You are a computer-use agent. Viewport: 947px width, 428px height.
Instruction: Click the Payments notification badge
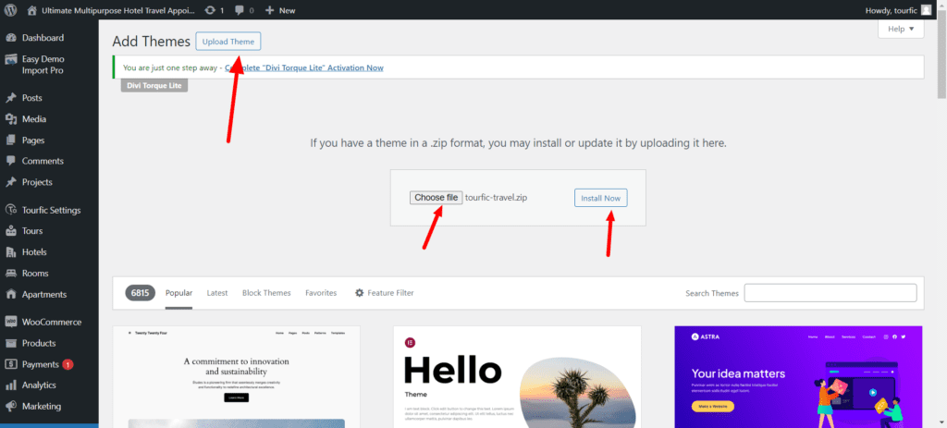[x=68, y=364]
